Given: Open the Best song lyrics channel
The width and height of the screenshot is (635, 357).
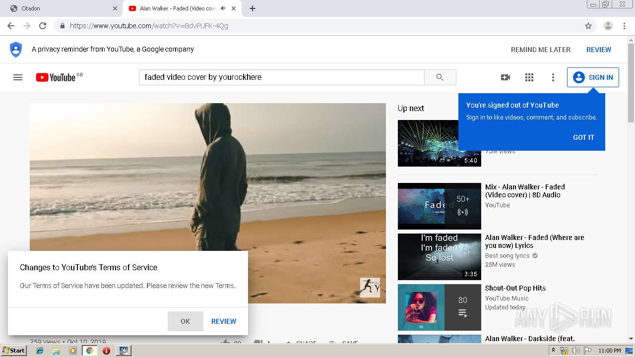Looking at the screenshot, I should point(508,256).
